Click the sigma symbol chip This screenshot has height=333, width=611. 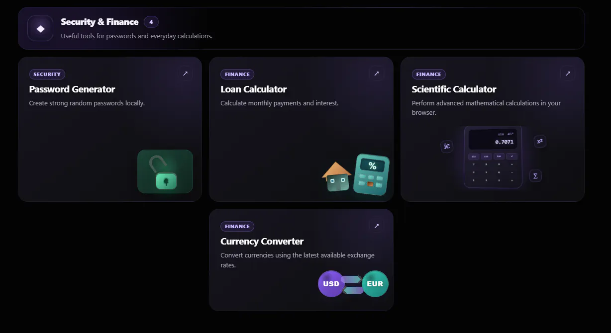click(x=535, y=175)
